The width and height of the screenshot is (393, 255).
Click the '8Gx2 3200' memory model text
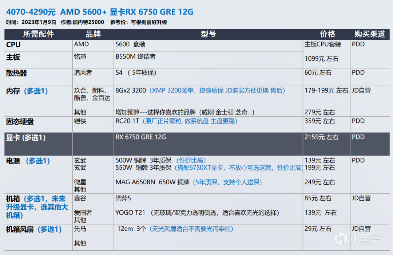(x=131, y=90)
